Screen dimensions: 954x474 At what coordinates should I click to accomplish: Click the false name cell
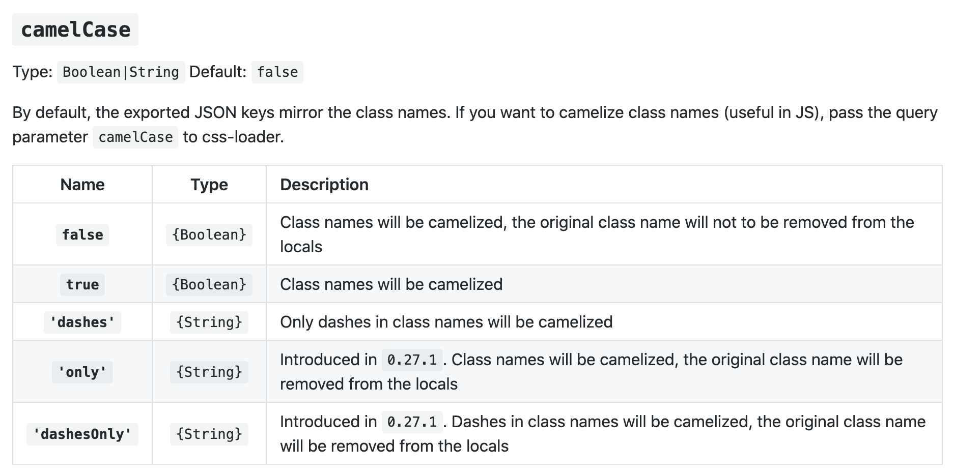(x=82, y=234)
